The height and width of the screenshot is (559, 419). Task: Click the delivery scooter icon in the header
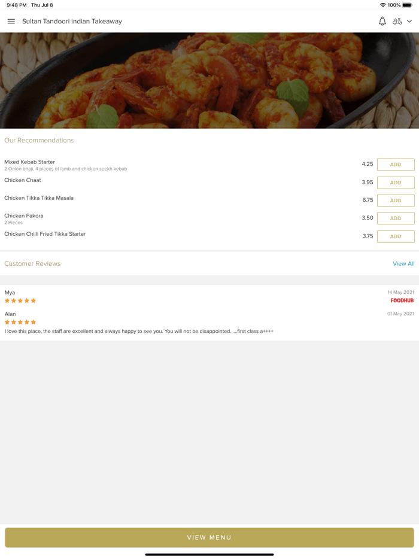pyautogui.click(x=397, y=21)
